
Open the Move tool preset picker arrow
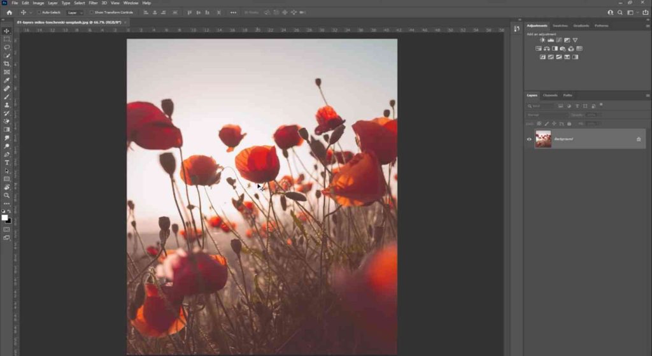[x=31, y=13]
